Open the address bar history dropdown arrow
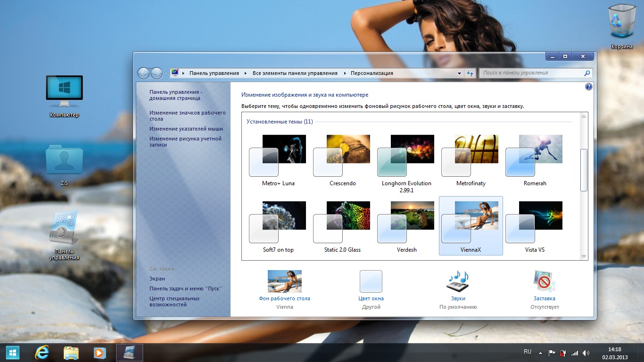This screenshot has width=644, height=362. [x=460, y=74]
